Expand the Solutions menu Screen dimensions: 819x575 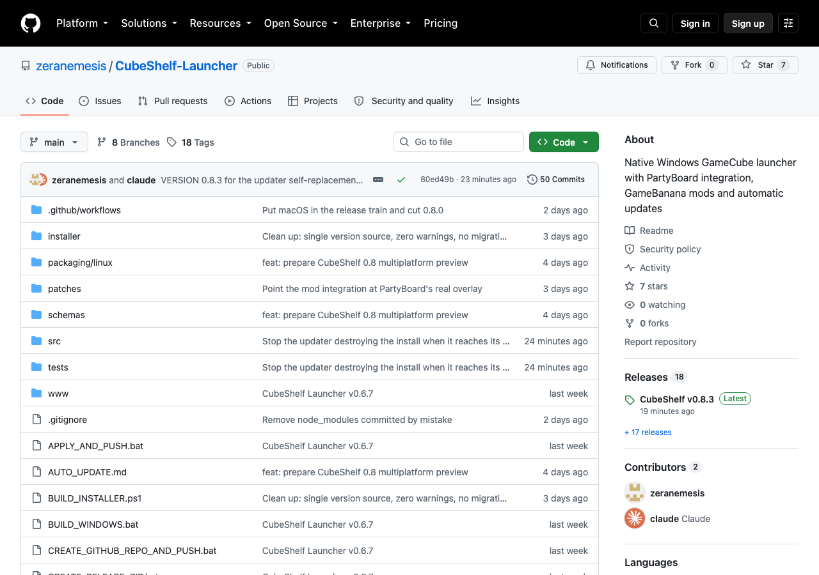pyautogui.click(x=149, y=23)
